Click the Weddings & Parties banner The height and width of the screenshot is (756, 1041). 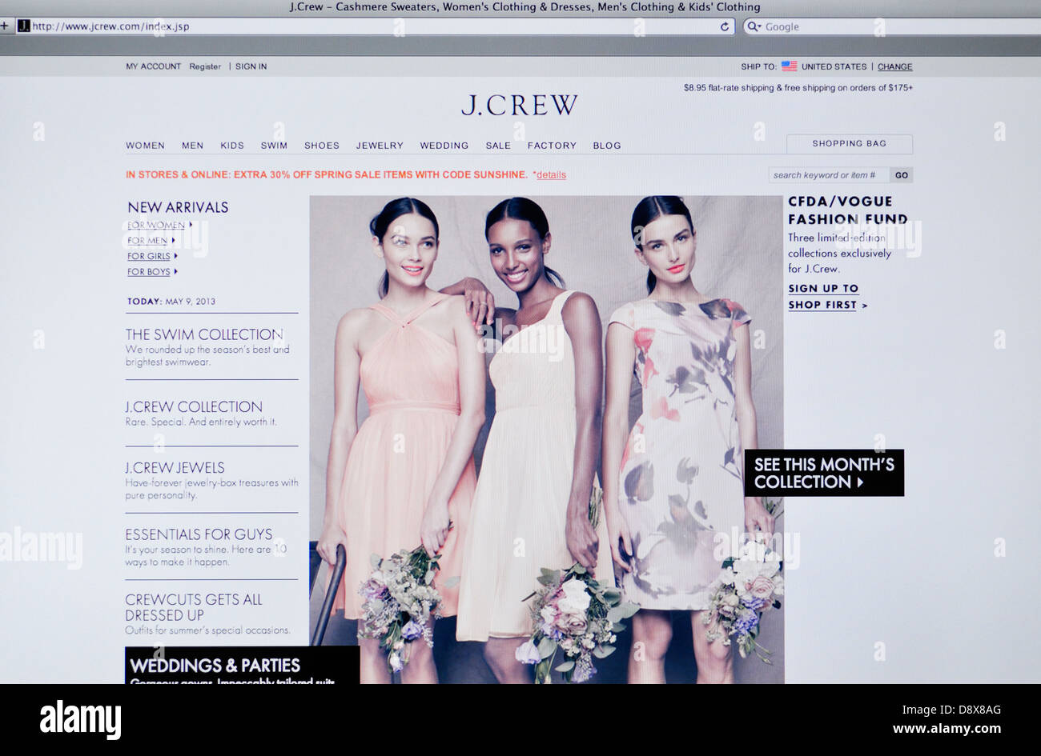242,666
